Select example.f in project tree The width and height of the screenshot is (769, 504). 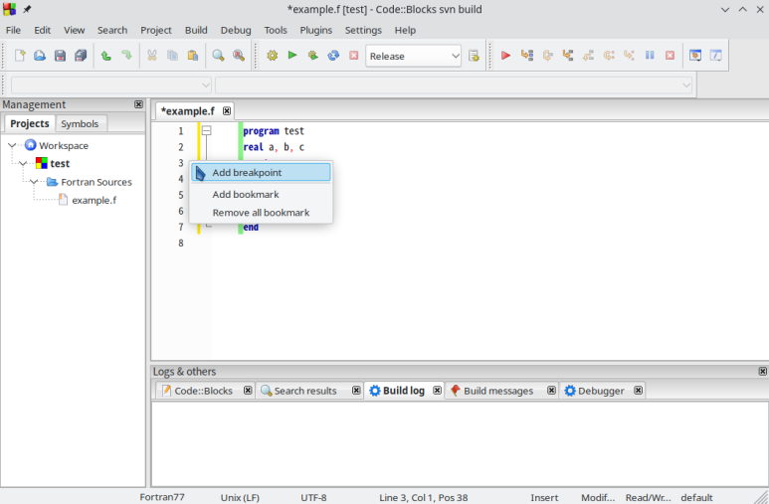pyautogui.click(x=94, y=200)
